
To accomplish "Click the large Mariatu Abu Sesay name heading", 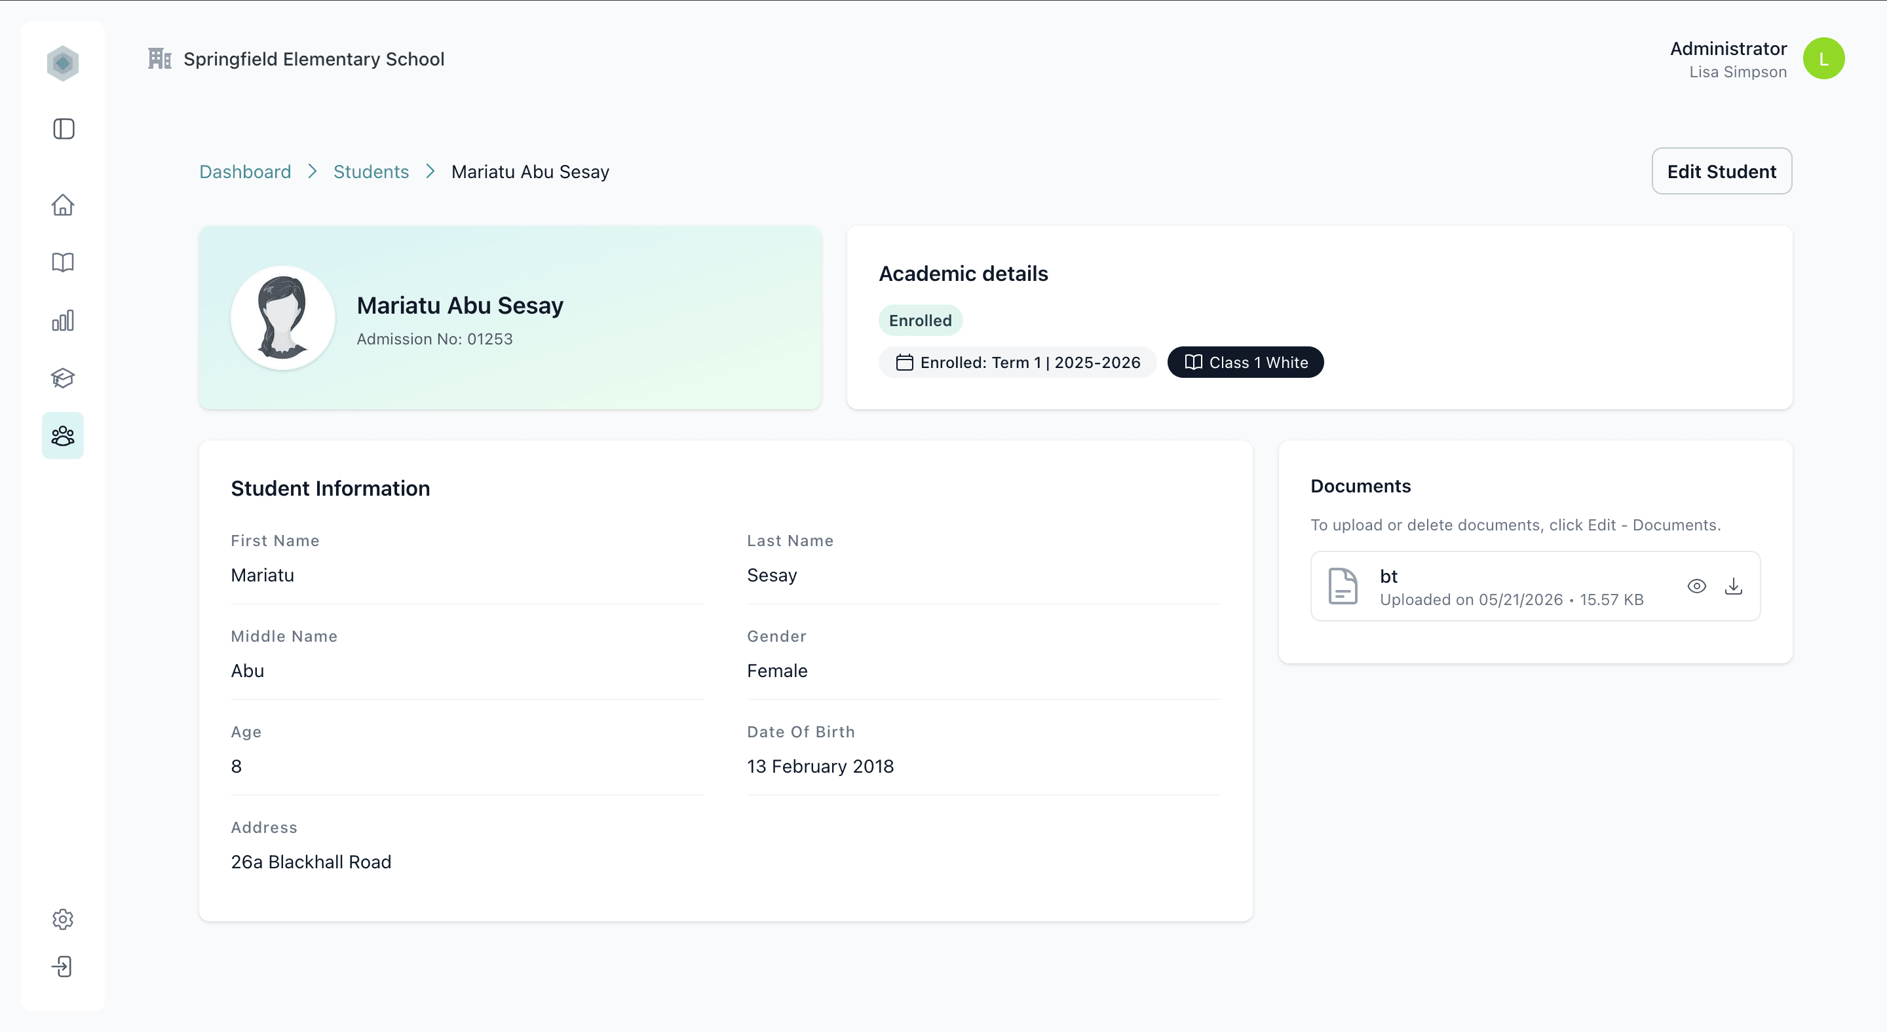I will click(460, 305).
